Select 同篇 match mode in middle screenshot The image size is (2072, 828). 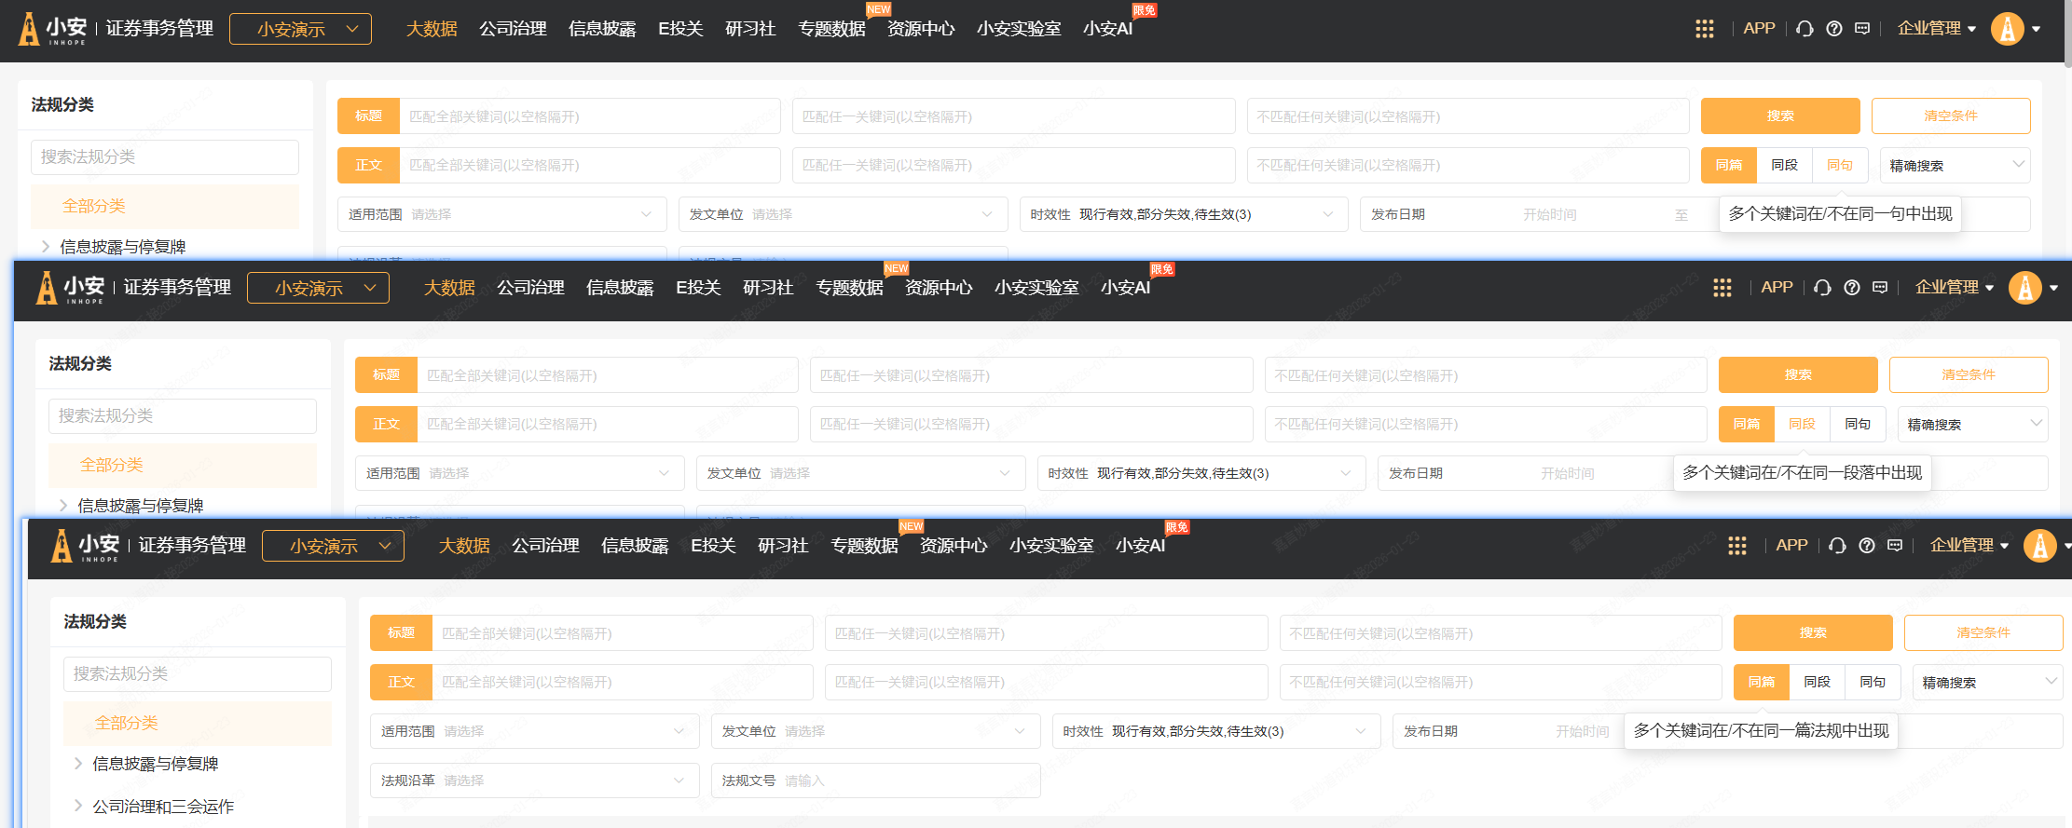point(1747,424)
